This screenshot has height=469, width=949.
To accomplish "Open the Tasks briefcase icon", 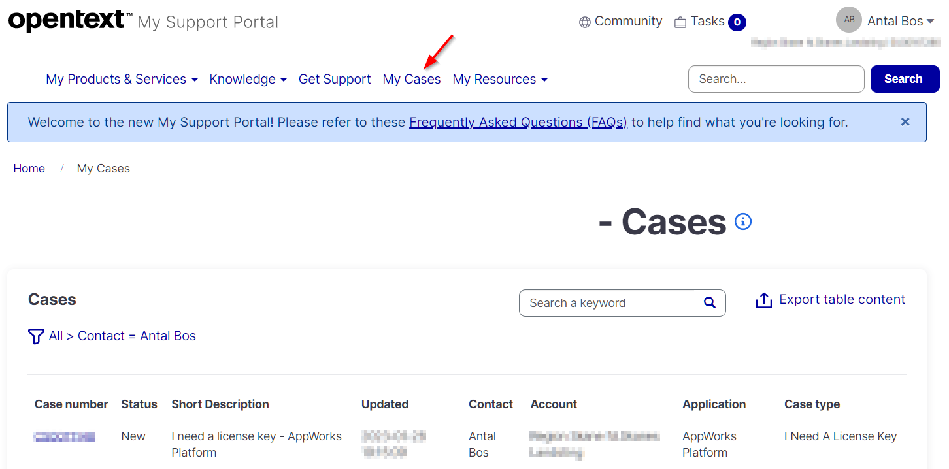I will point(680,22).
